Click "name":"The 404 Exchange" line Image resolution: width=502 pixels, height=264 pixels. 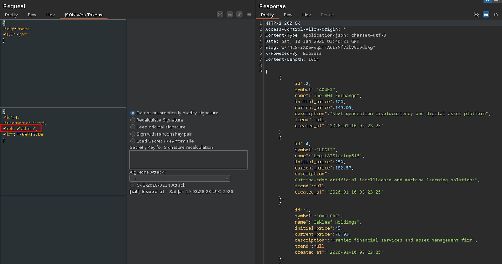(327, 96)
